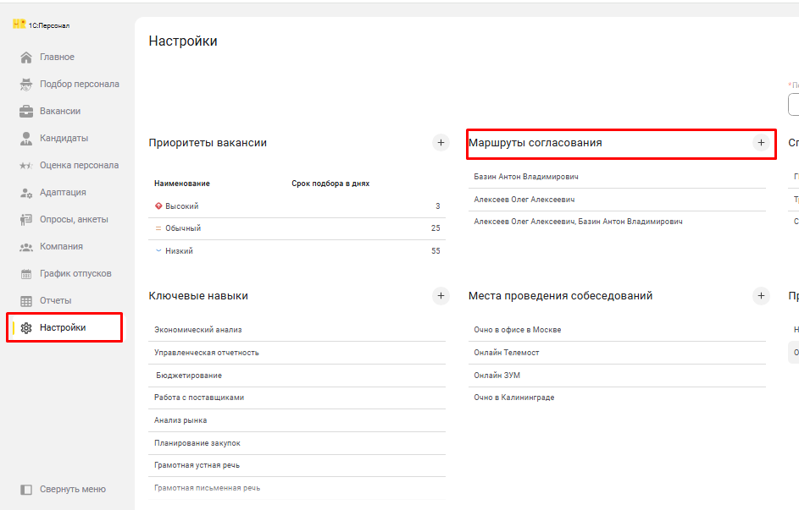Go to Опросы, анкеты section
The width and height of the screenshot is (799, 510).
coord(74,220)
